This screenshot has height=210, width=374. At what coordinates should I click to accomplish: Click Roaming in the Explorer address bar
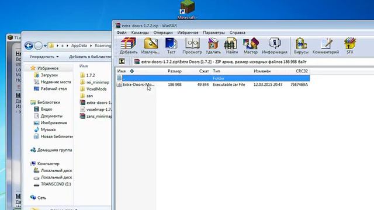click(103, 45)
